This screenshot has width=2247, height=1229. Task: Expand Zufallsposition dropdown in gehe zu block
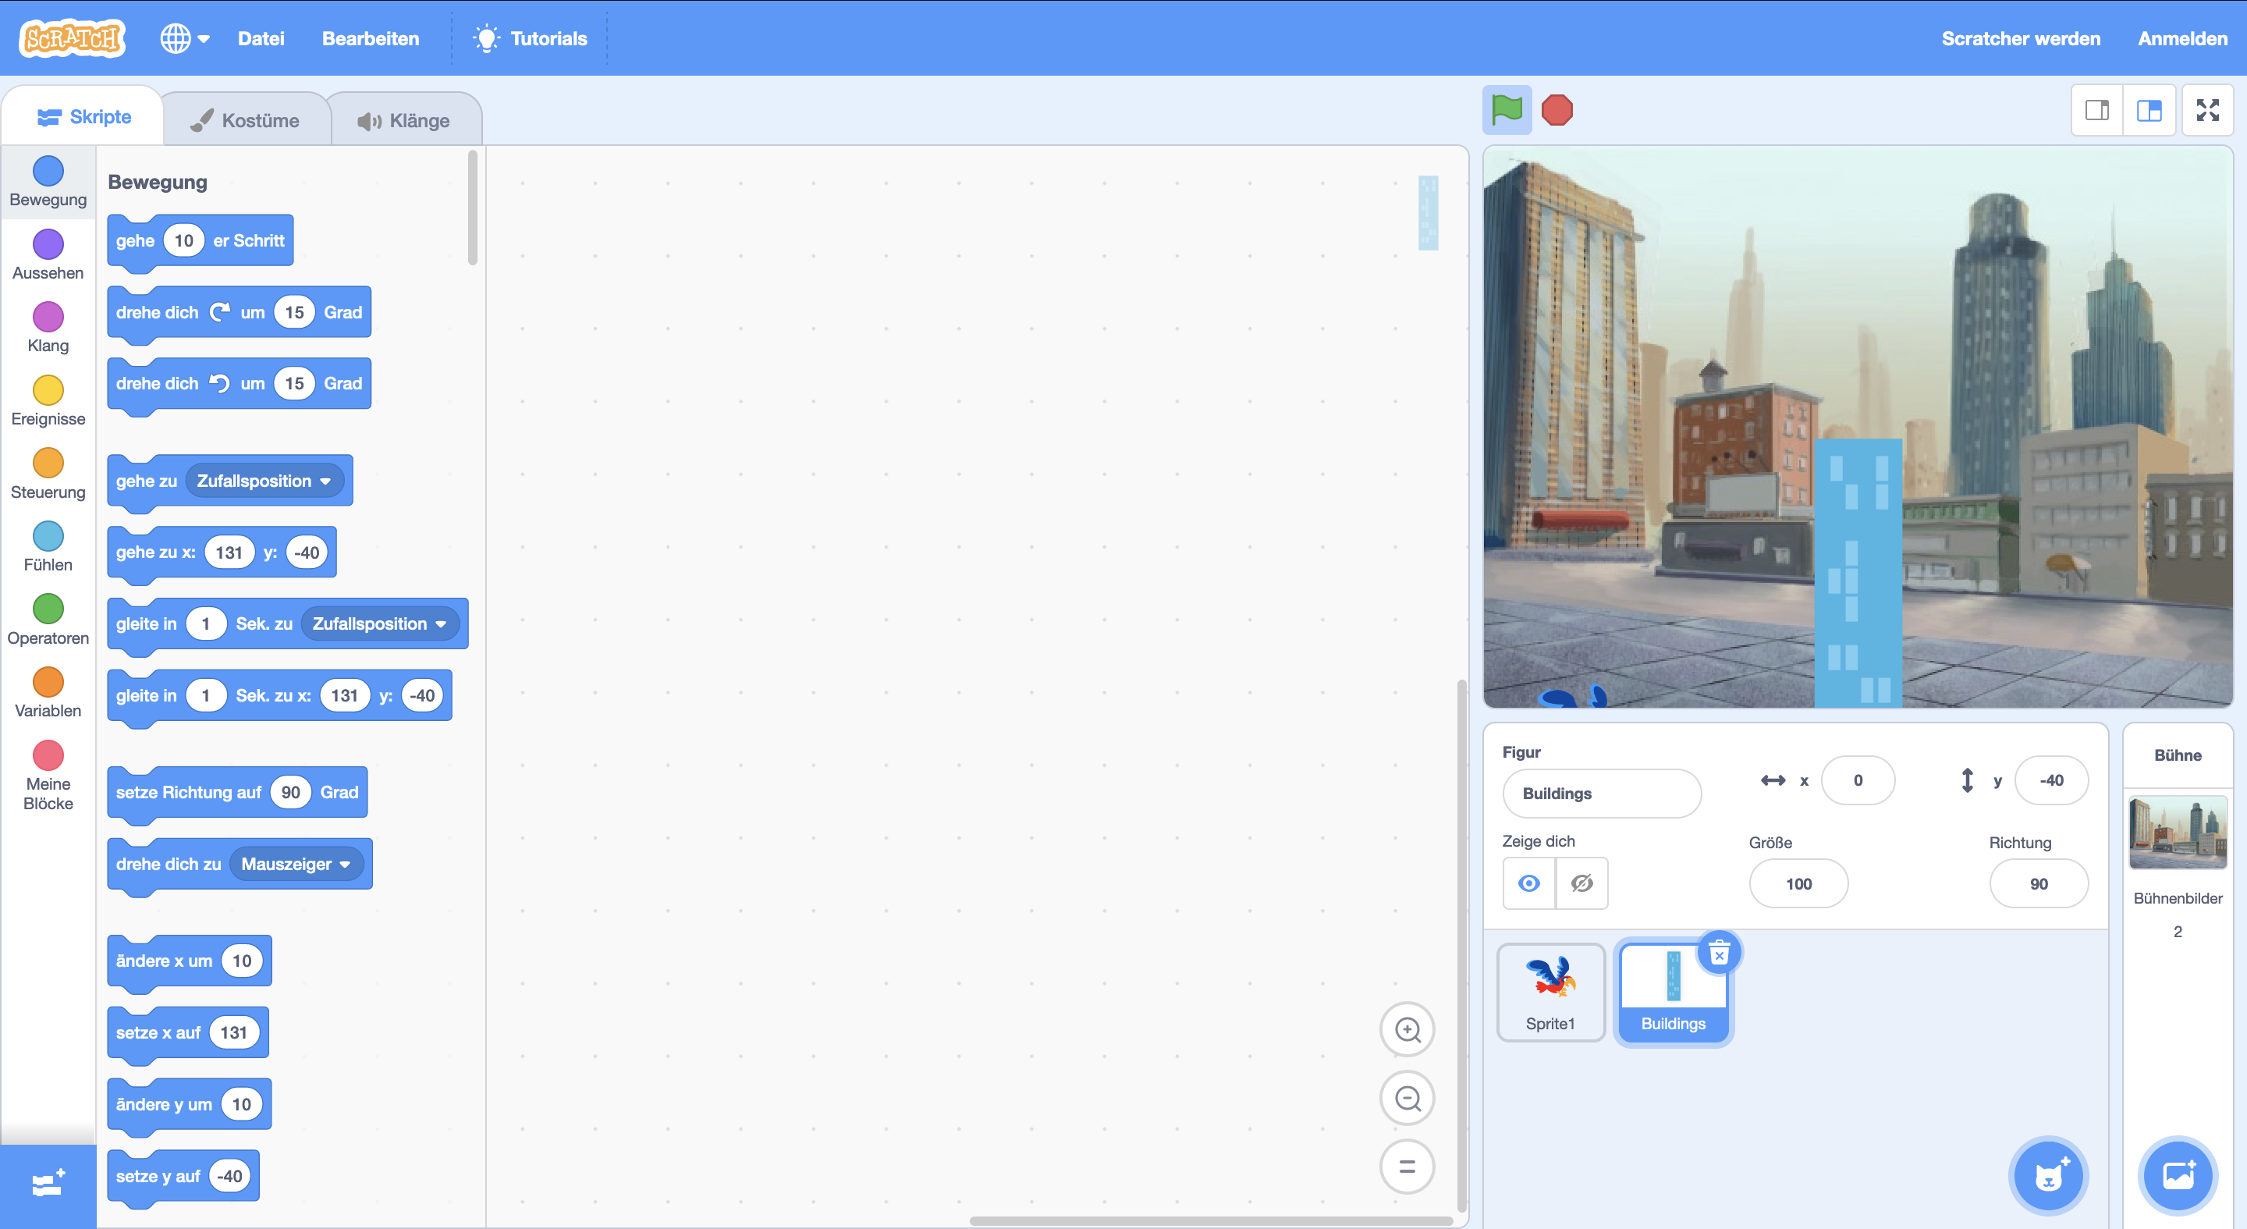325,481
